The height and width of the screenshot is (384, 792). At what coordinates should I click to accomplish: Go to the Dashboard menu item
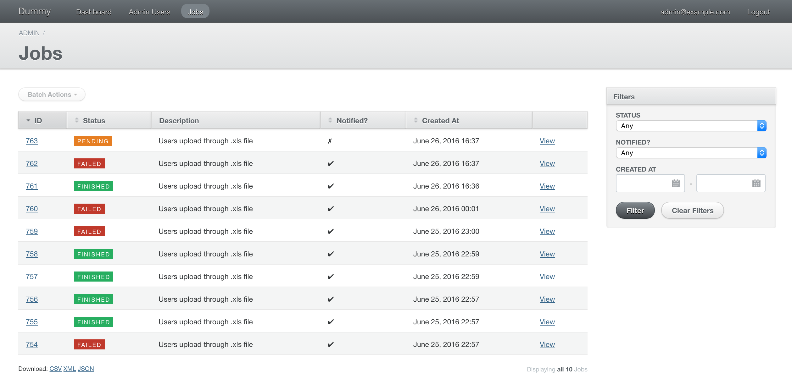coord(94,12)
